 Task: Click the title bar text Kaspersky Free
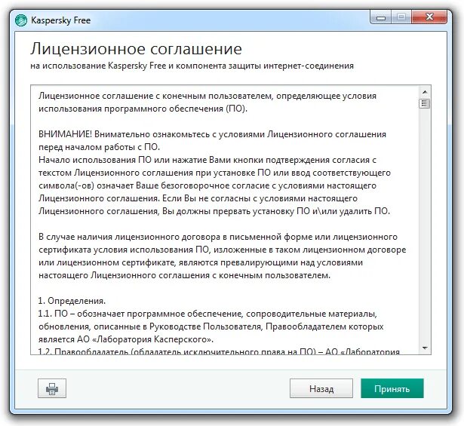(x=60, y=20)
